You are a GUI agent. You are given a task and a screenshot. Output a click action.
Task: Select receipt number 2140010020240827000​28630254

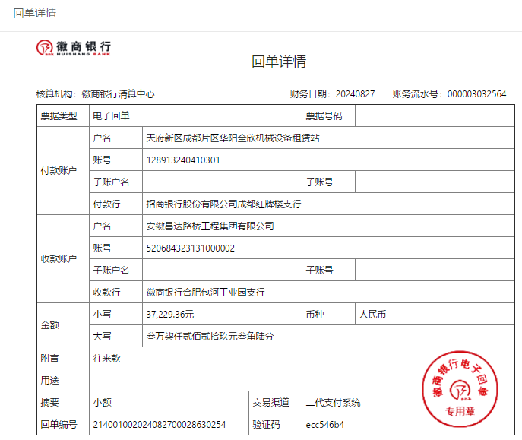[159, 424]
